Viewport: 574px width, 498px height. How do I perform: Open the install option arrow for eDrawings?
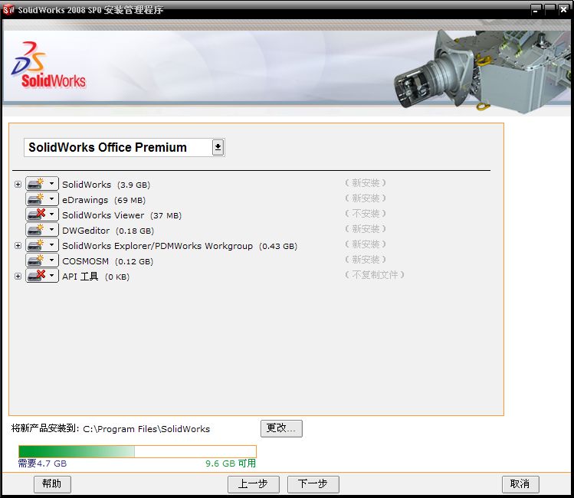point(52,199)
